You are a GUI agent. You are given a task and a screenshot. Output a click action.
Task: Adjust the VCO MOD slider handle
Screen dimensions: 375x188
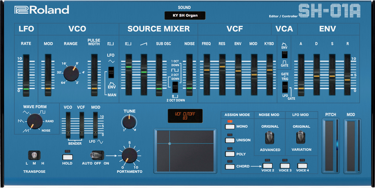click(48, 88)
